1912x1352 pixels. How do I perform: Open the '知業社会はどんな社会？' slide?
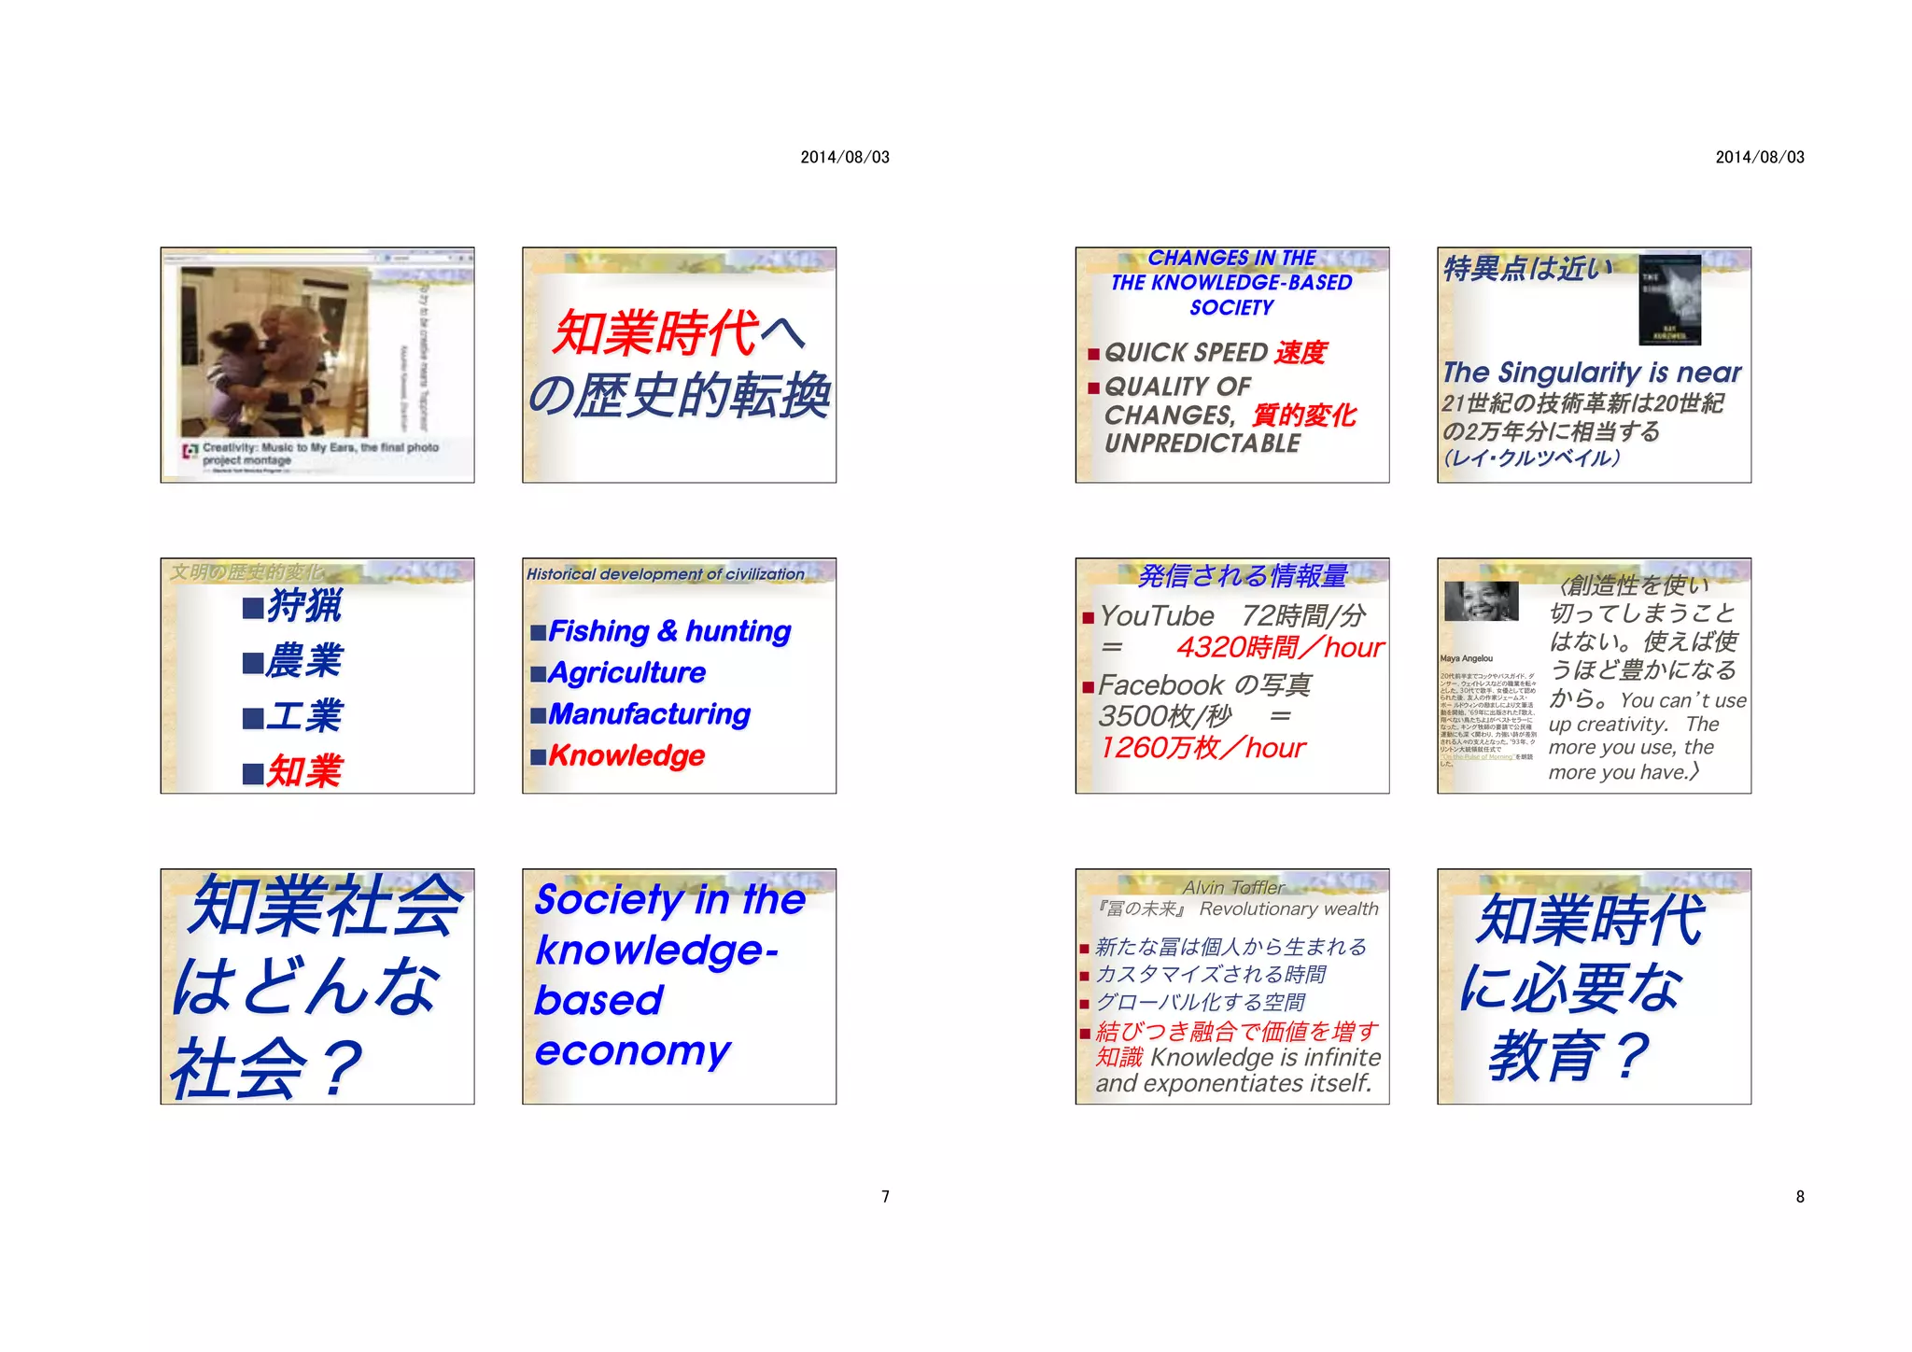coord(317,987)
